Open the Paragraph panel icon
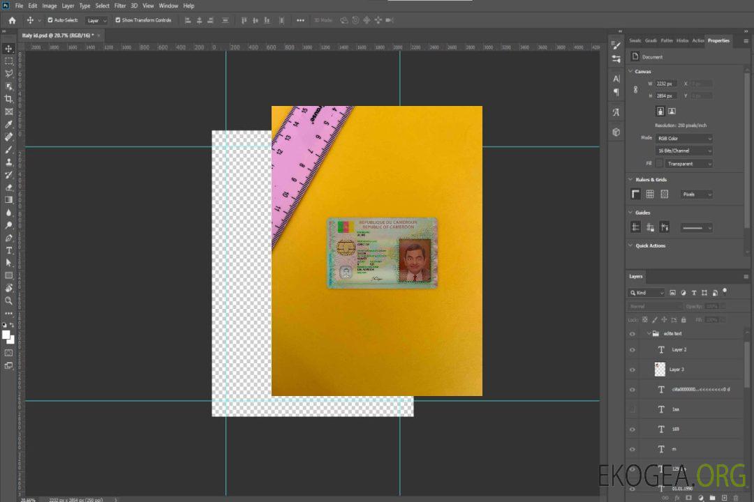Screen dimensions: 754x502 point(616,92)
